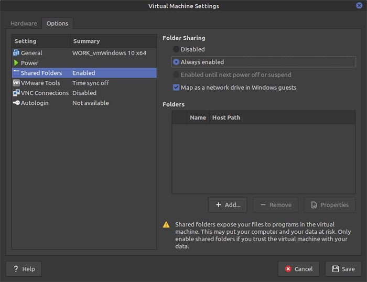Click the 'Time sync off' summary text
This screenshot has height=282, width=367.
point(91,83)
